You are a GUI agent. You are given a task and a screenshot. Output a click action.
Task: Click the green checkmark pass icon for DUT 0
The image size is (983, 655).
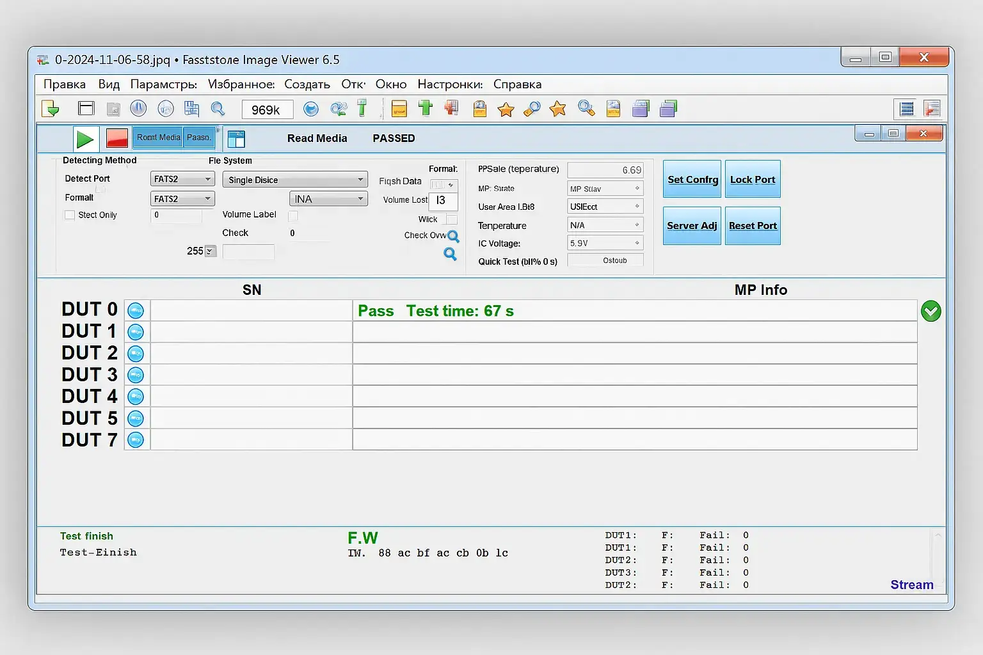pos(931,312)
